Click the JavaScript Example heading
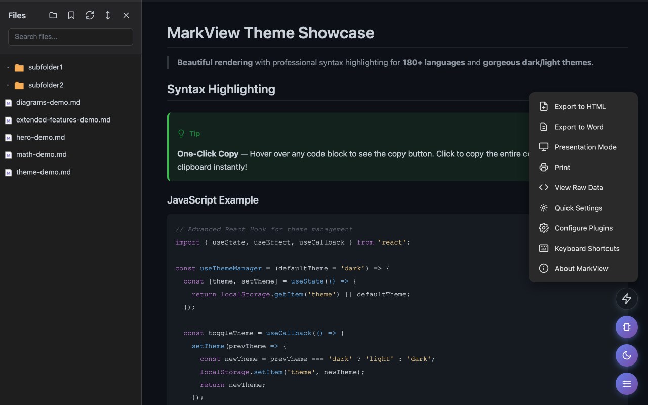The height and width of the screenshot is (405, 648). click(213, 200)
